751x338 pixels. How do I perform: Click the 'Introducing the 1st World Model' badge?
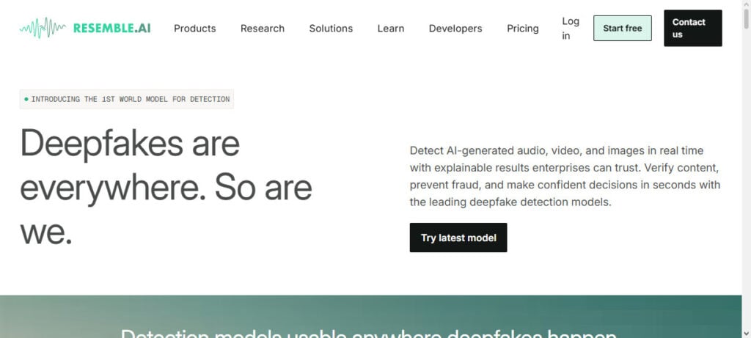127,99
